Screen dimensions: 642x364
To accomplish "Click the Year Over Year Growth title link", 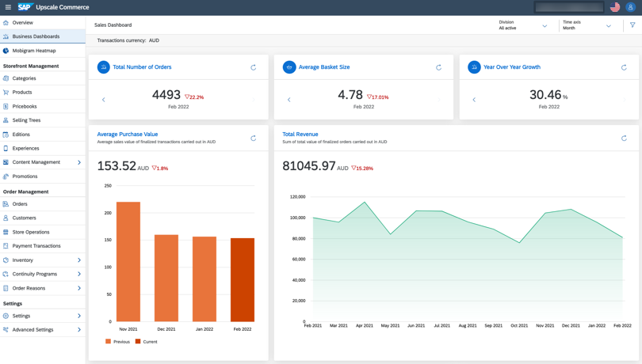I will coord(512,67).
